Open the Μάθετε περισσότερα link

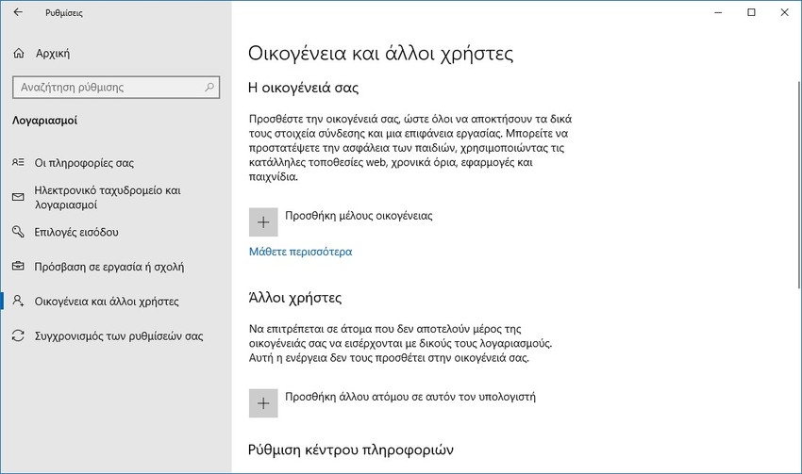click(x=300, y=252)
